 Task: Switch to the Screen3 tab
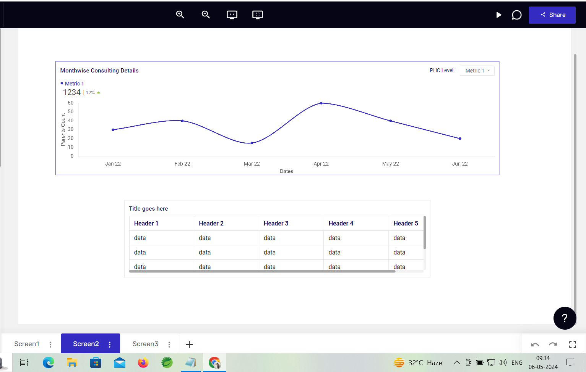[145, 344]
